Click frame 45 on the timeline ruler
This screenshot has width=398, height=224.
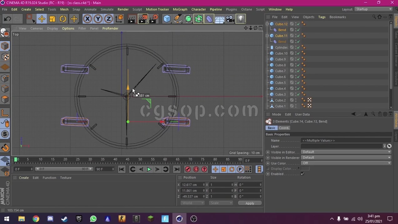pyautogui.click(x=128, y=160)
